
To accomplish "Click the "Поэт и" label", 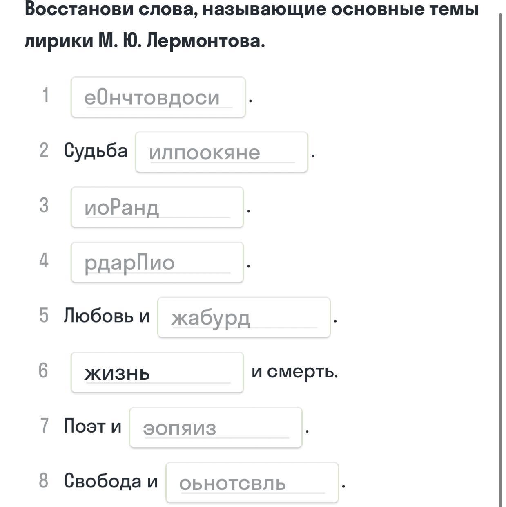I will click(93, 426).
